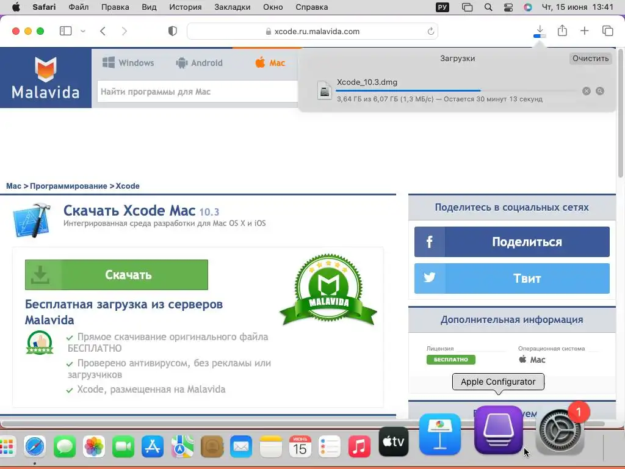Switch to the Android platform tab
This screenshot has width=625, height=469.
click(x=200, y=63)
